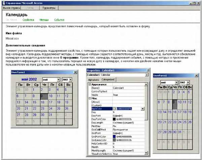
Task: Open the Свойства link under Календарь
Action: tap(28, 20)
